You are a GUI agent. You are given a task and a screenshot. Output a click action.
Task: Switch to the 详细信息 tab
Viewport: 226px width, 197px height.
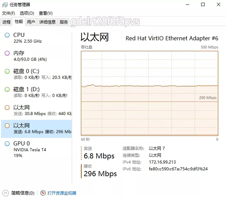click(47, 22)
